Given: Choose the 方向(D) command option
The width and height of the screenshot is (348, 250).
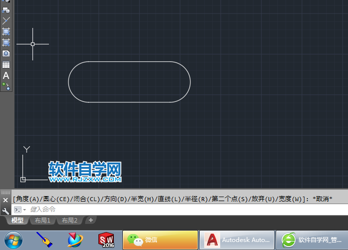Looking at the screenshot, I should (x=115, y=199).
